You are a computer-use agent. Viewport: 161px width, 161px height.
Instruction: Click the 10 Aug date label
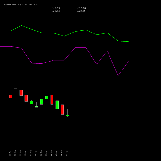[31, 153]
